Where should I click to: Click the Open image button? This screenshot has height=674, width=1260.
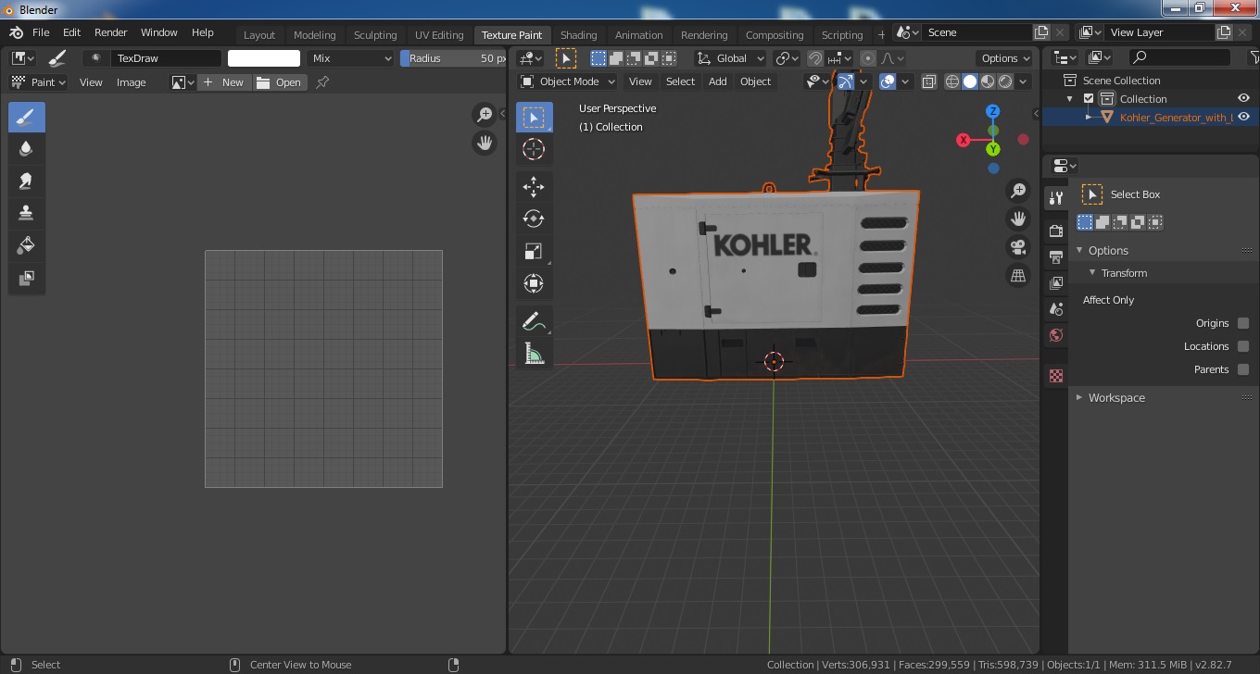click(280, 82)
